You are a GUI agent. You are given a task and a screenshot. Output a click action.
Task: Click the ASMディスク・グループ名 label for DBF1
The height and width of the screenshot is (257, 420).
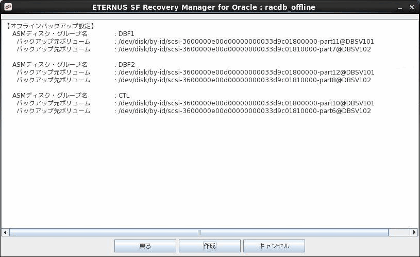coord(50,34)
